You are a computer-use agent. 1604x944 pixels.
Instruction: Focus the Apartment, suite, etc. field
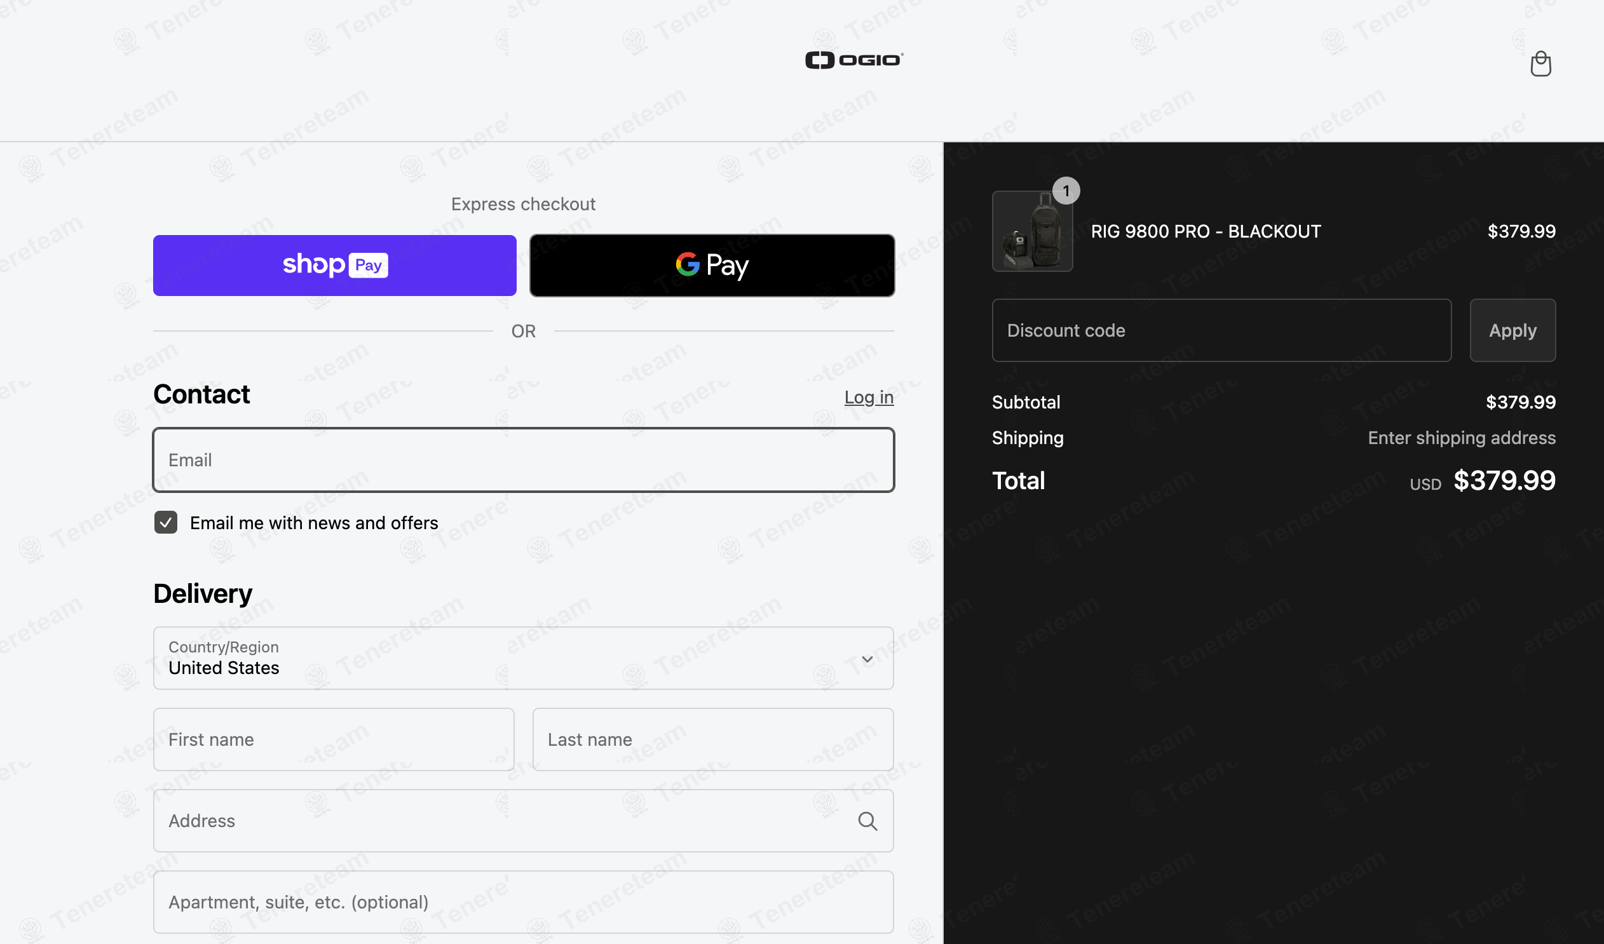pos(523,902)
